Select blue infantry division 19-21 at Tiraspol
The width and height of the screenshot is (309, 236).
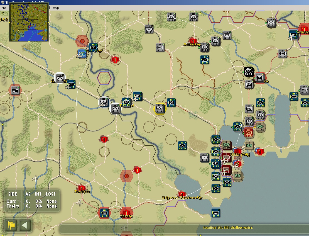126,102
